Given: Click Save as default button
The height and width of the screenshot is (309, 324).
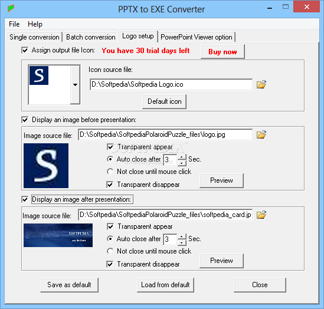Looking at the screenshot, I should coord(69,285).
